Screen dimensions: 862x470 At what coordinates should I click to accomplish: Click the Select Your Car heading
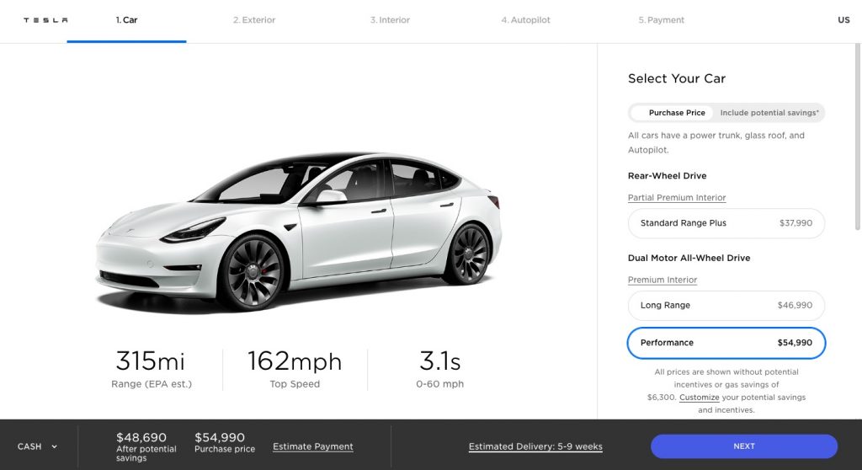point(677,78)
